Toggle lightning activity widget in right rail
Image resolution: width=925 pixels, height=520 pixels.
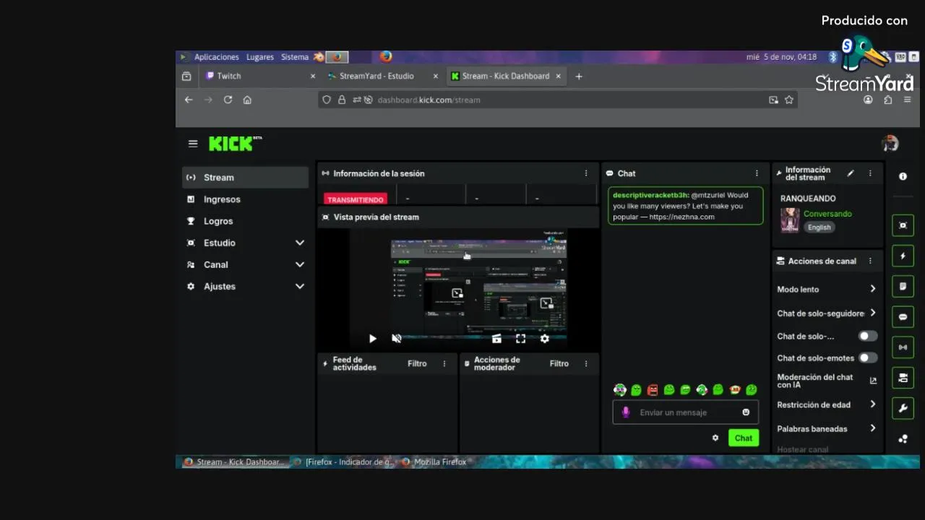(x=903, y=256)
